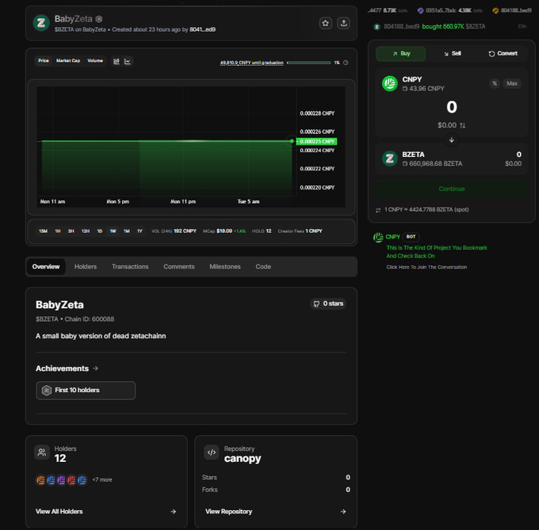
Task: Click the +7 more holders text
Action: 102,480
